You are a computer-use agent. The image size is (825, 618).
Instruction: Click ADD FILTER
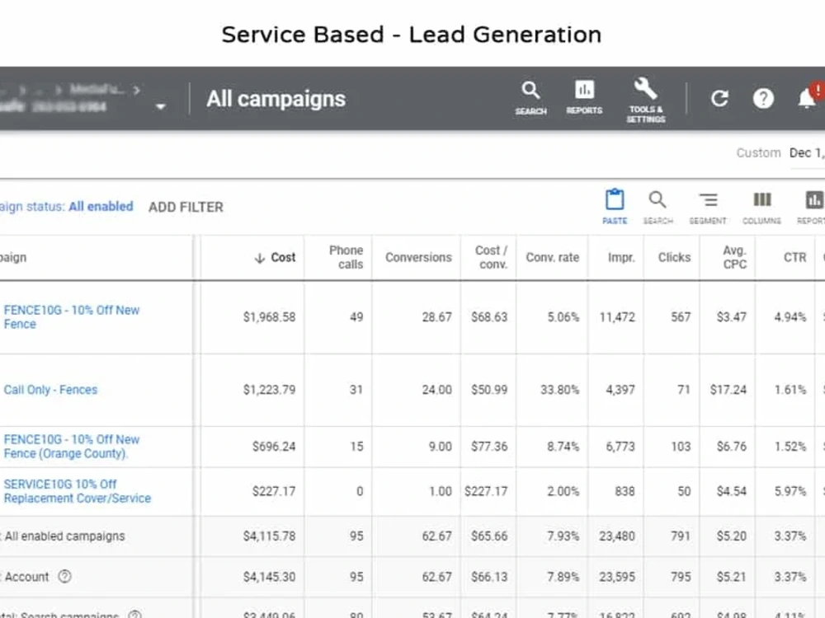(186, 207)
